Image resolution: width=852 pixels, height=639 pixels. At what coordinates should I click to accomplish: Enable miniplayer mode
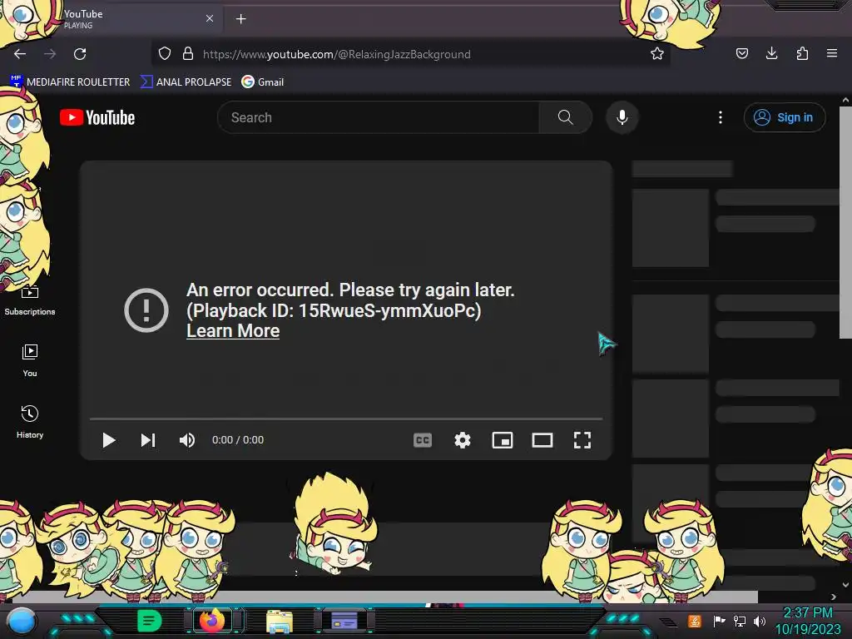(x=502, y=440)
